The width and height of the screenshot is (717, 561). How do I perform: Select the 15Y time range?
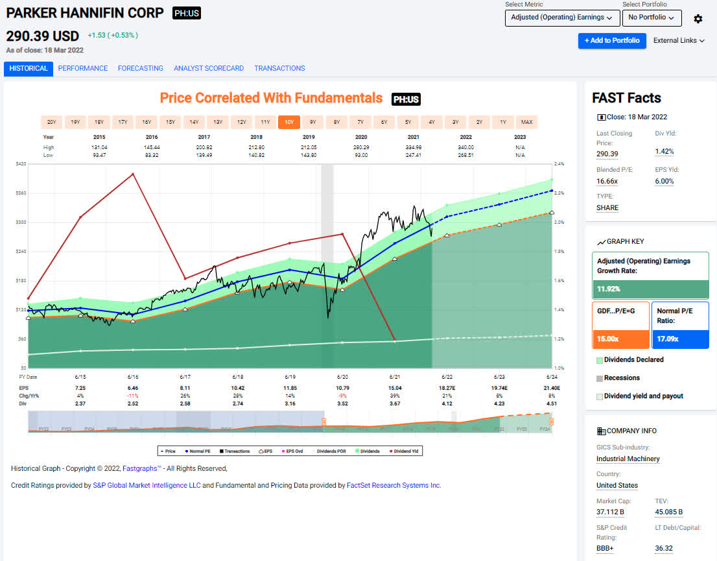(170, 122)
